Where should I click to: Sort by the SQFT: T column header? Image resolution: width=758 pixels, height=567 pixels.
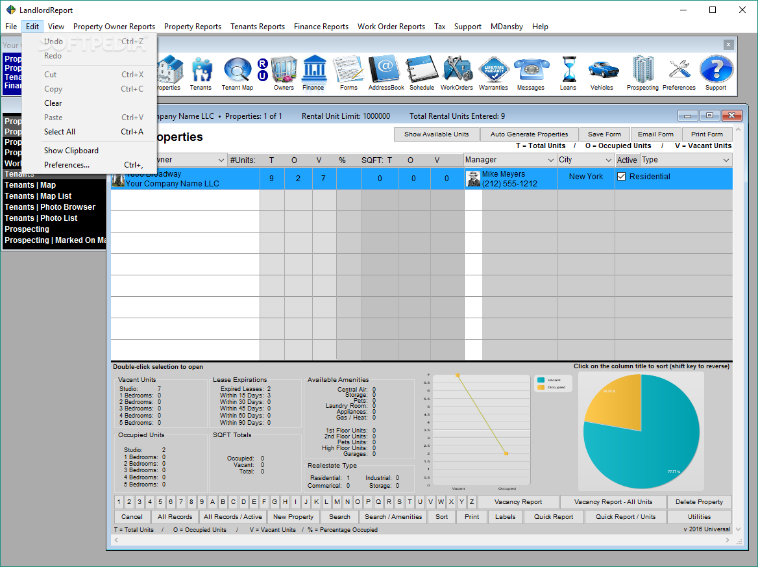(x=376, y=160)
